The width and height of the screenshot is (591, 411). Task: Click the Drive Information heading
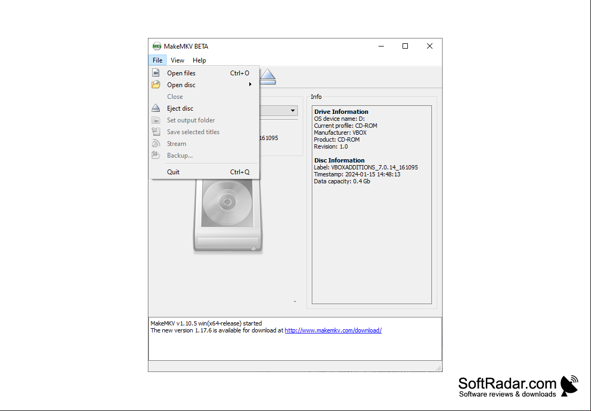tap(341, 112)
